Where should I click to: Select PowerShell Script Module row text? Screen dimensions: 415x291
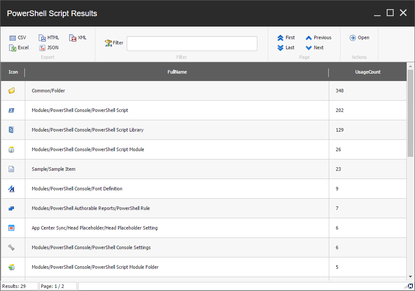coord(88,149)
